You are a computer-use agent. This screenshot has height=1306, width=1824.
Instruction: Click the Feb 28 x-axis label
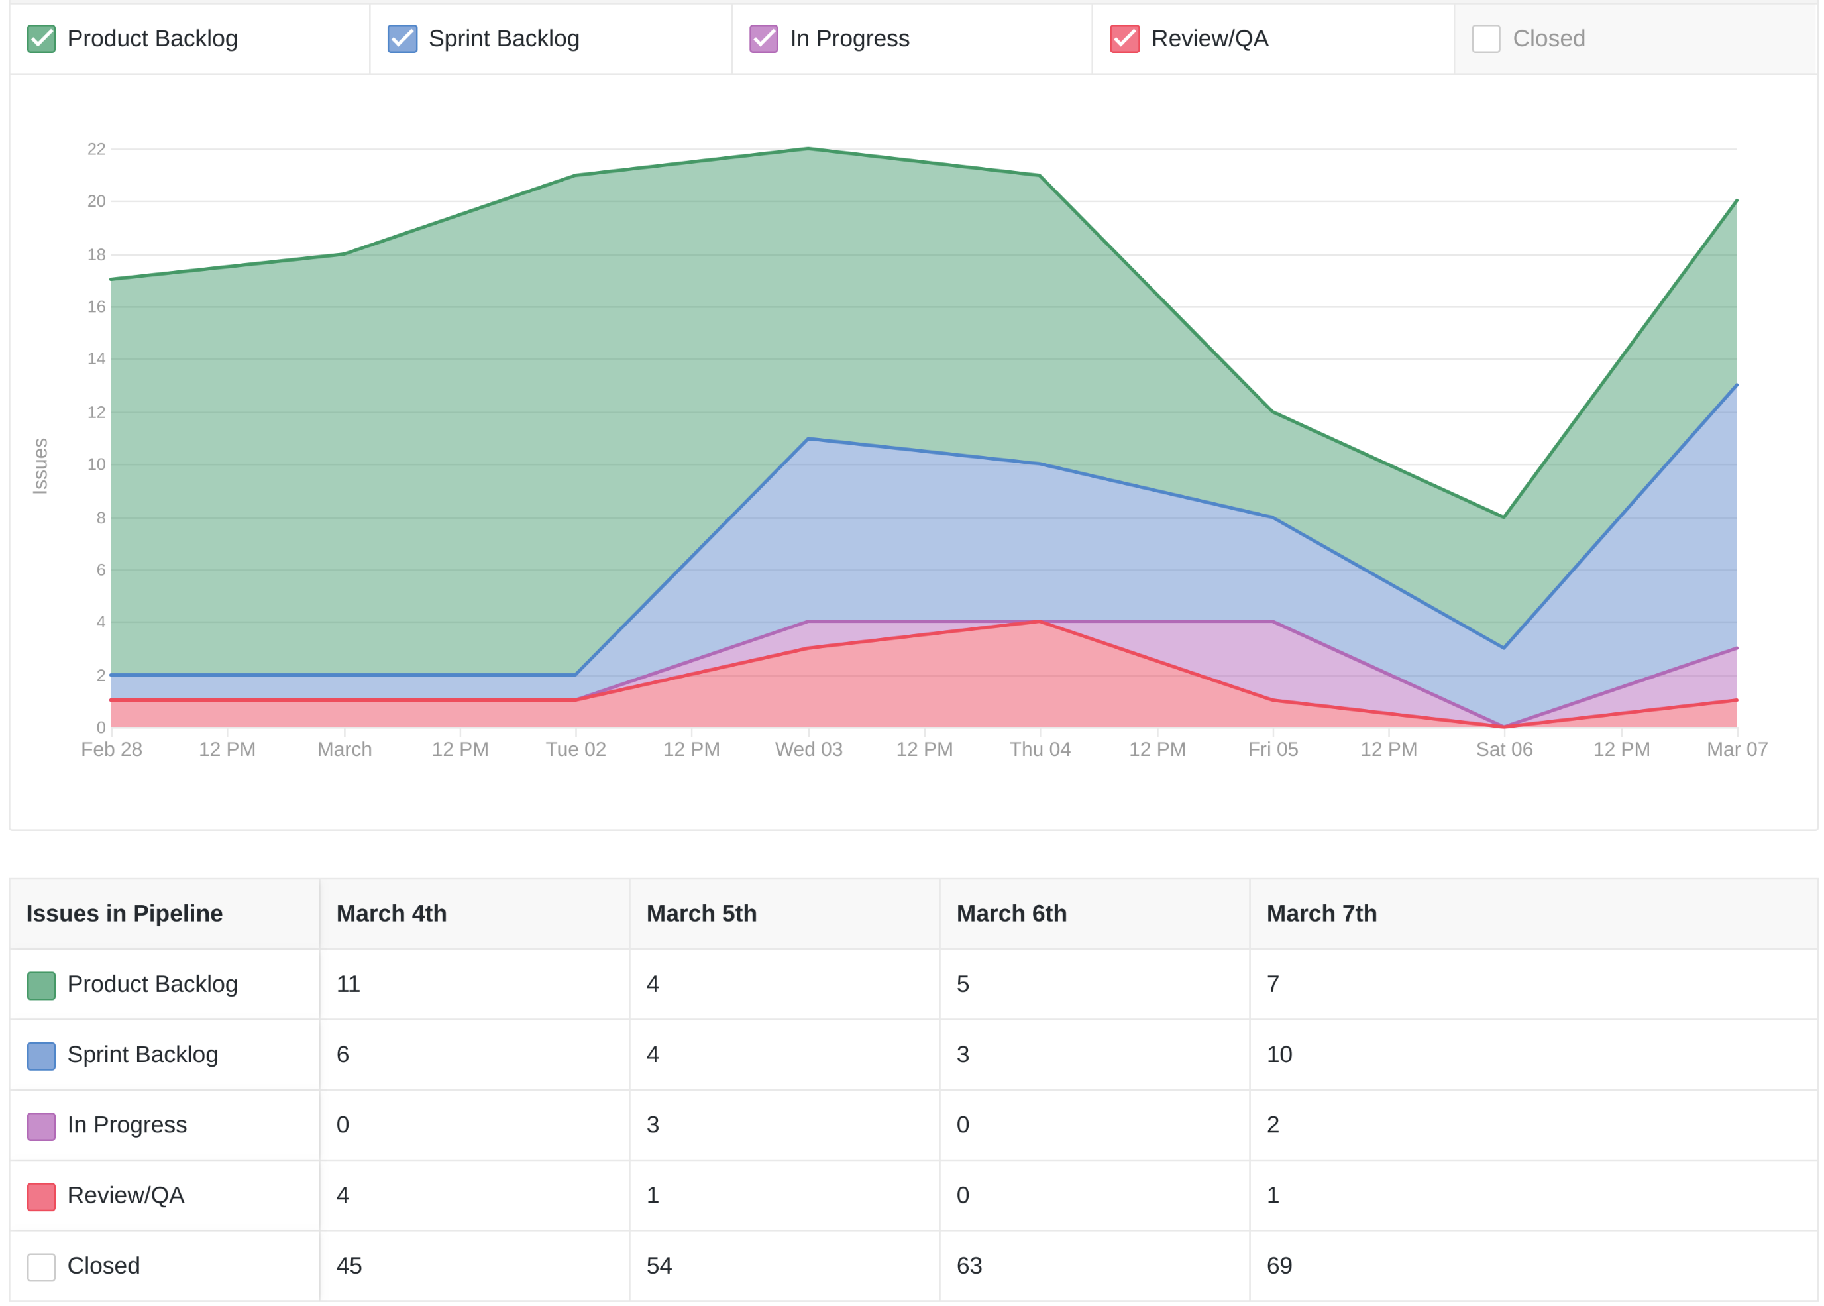111,749
